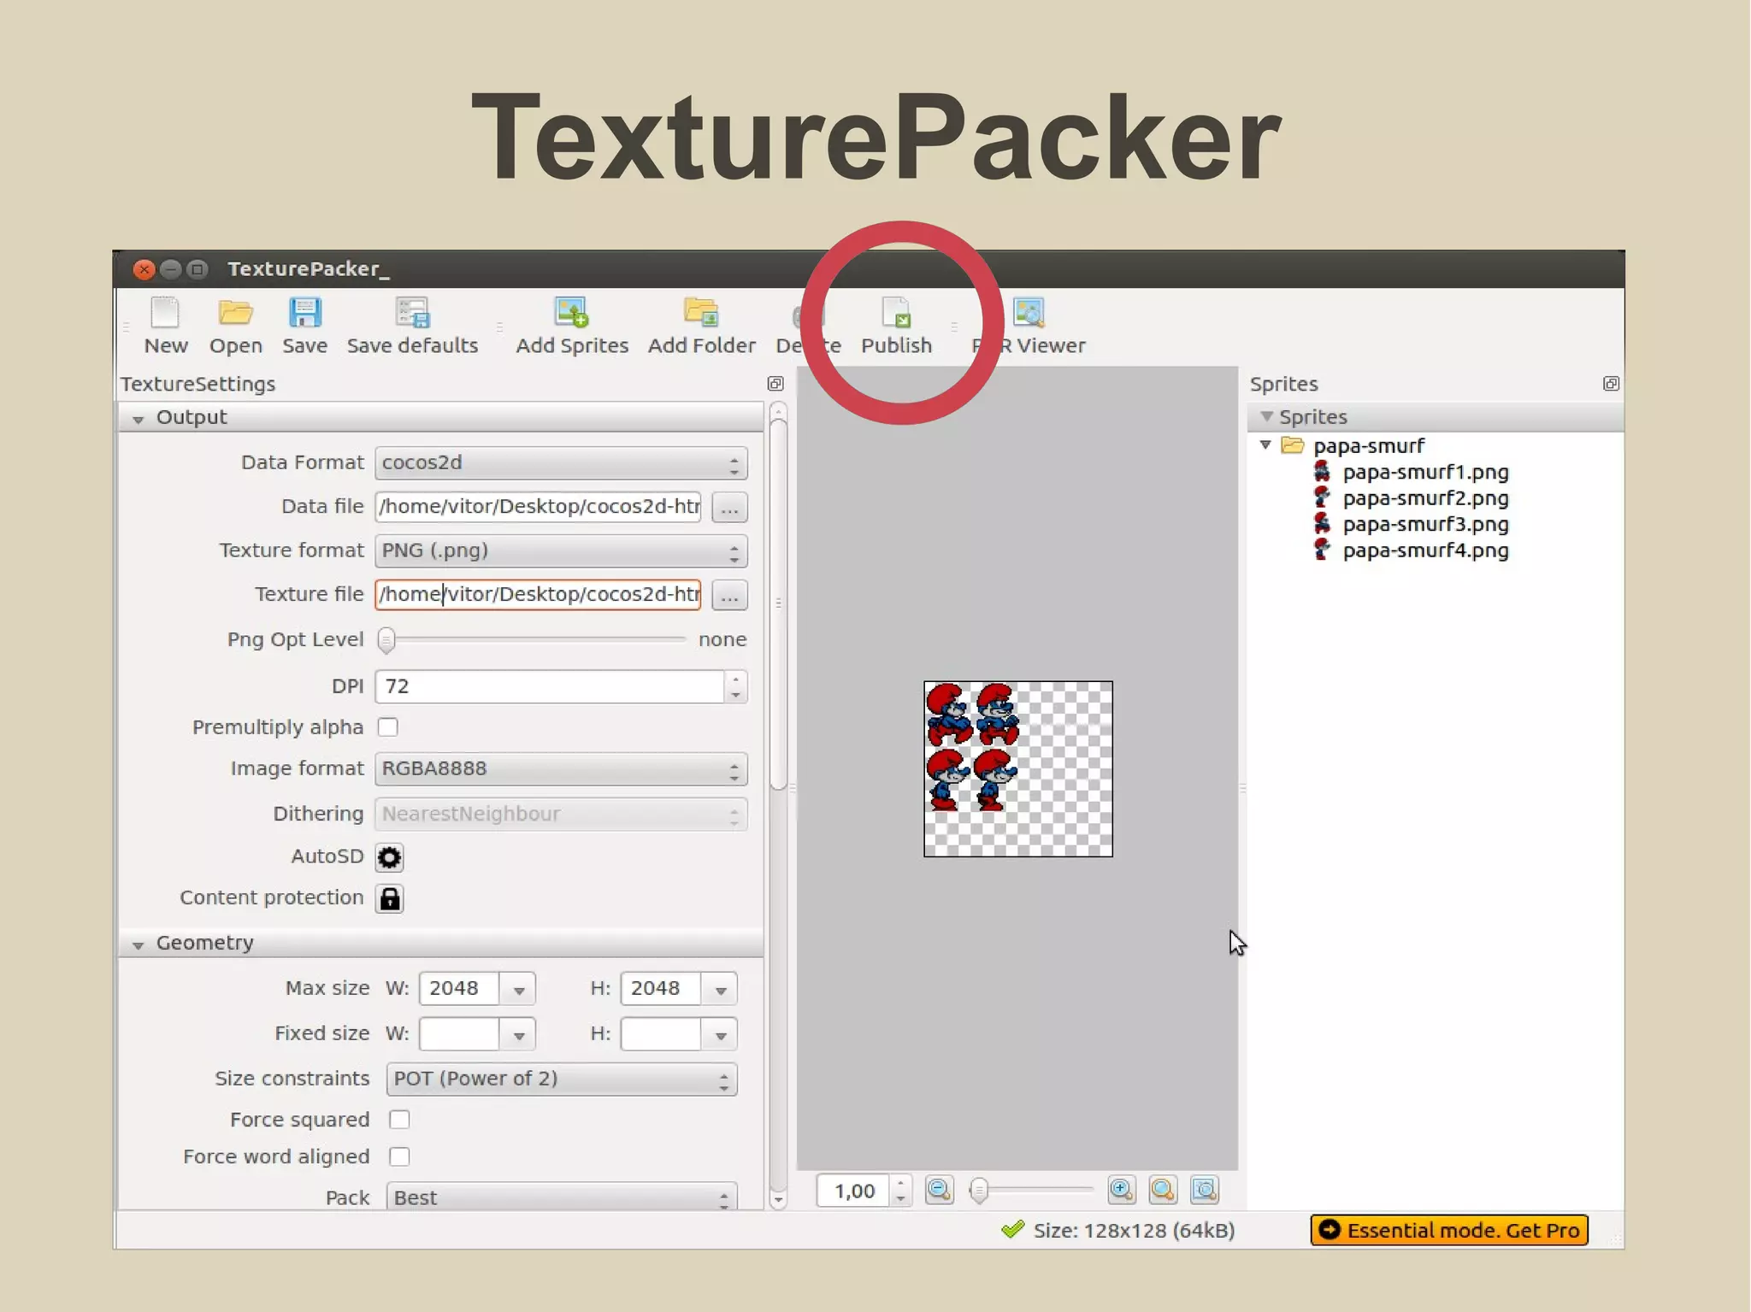
Task: Click the preview zoom slider handle
Action: (979, 1190)
